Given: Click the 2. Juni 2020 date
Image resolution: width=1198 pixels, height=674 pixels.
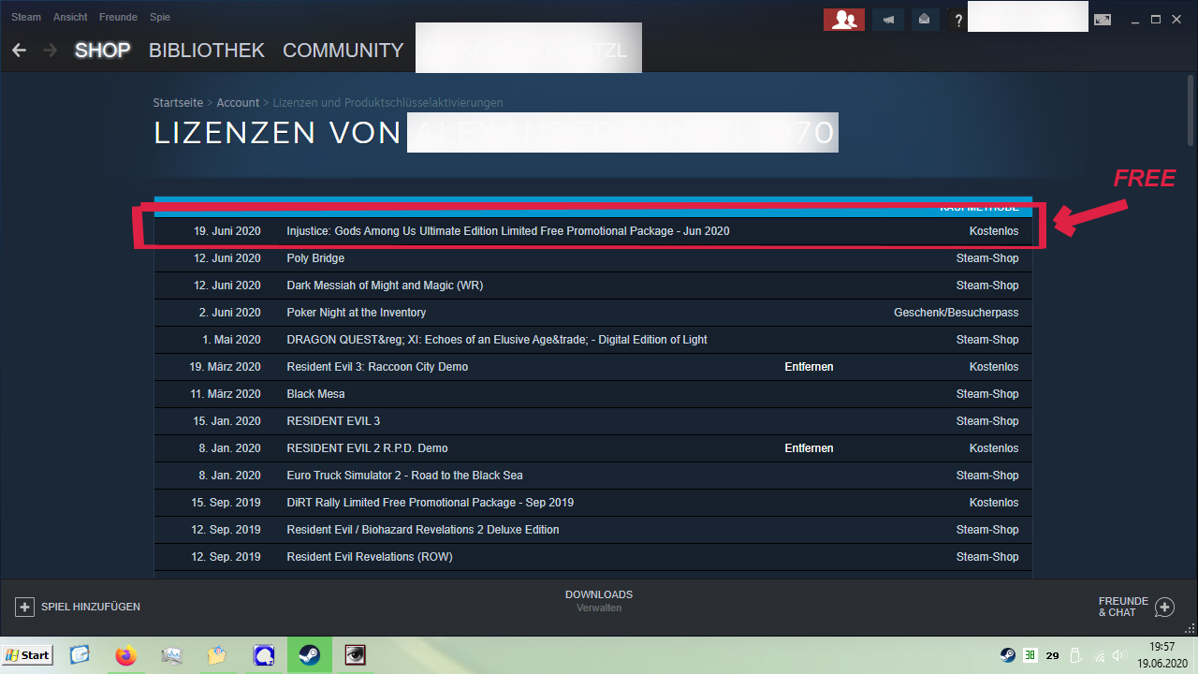Looking at the screenshot, I should click(x=230, y=313).
